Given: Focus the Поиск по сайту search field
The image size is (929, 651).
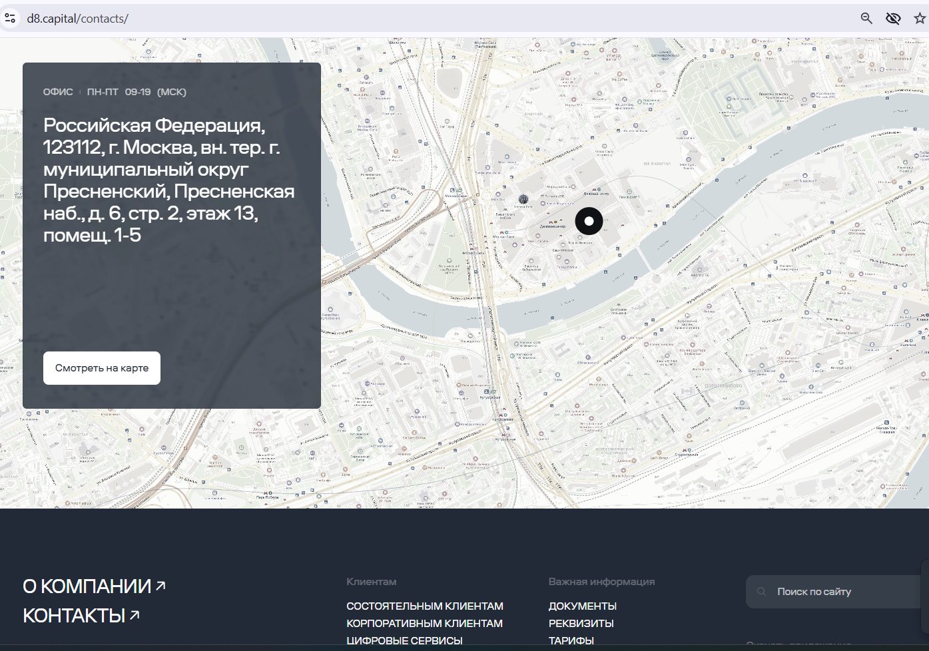Looking at the screenshot, I should (839, 592).
